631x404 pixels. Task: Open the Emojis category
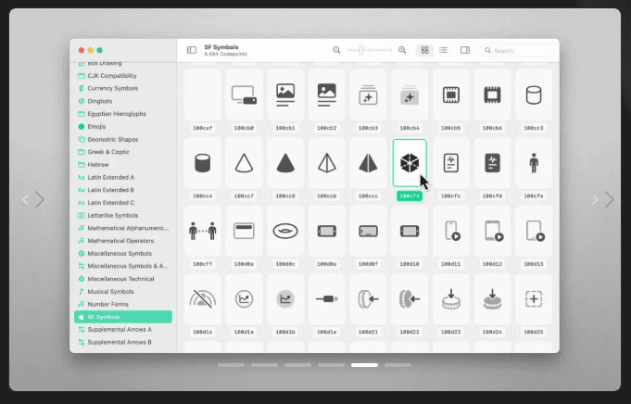[123, 126]
